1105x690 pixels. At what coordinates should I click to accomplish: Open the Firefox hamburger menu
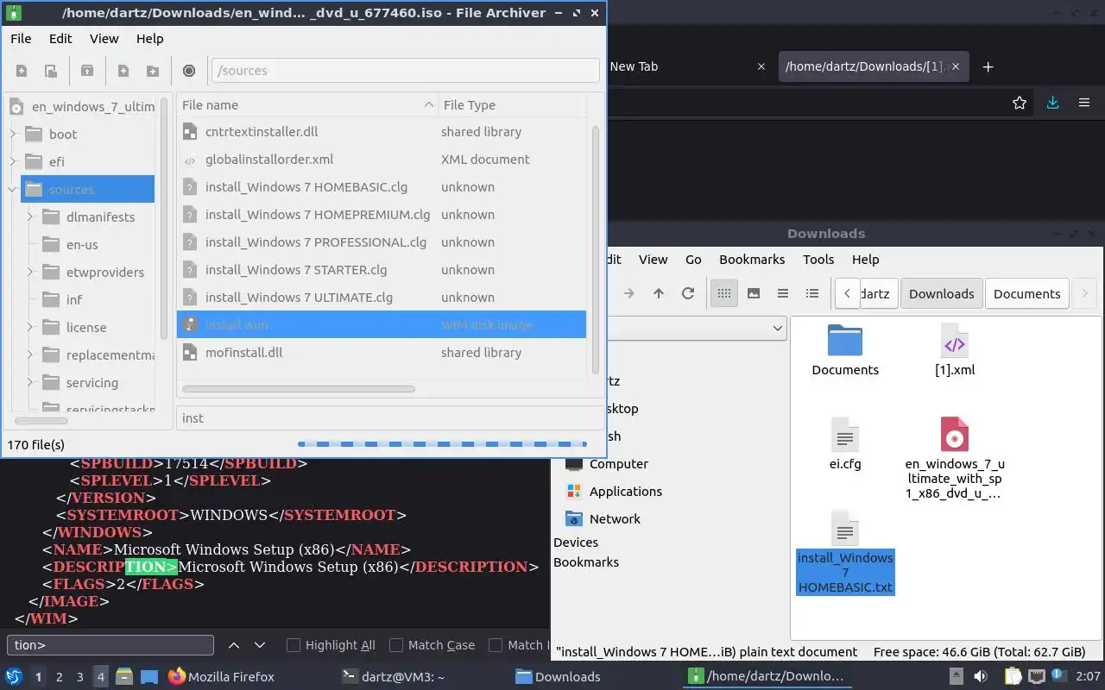click(1084, 103)
